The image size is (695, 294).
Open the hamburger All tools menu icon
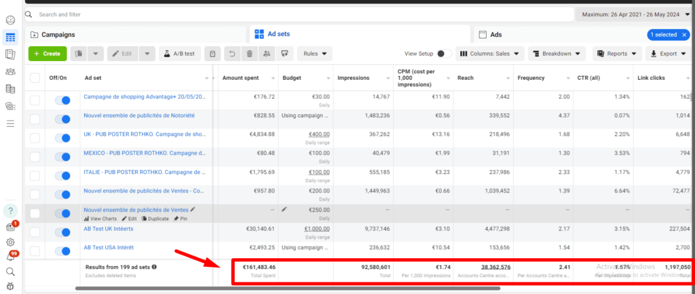point(10,123)
